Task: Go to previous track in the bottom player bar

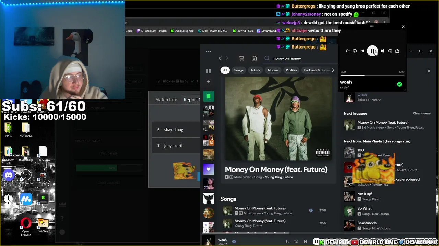Action: click(x=305, y=242)
